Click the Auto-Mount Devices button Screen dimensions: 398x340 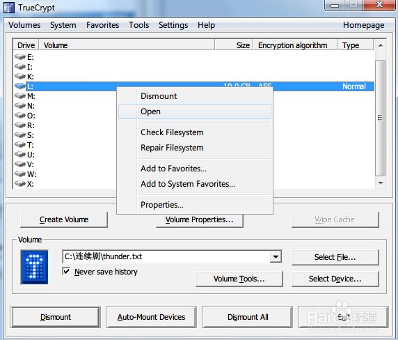point(151,317)
